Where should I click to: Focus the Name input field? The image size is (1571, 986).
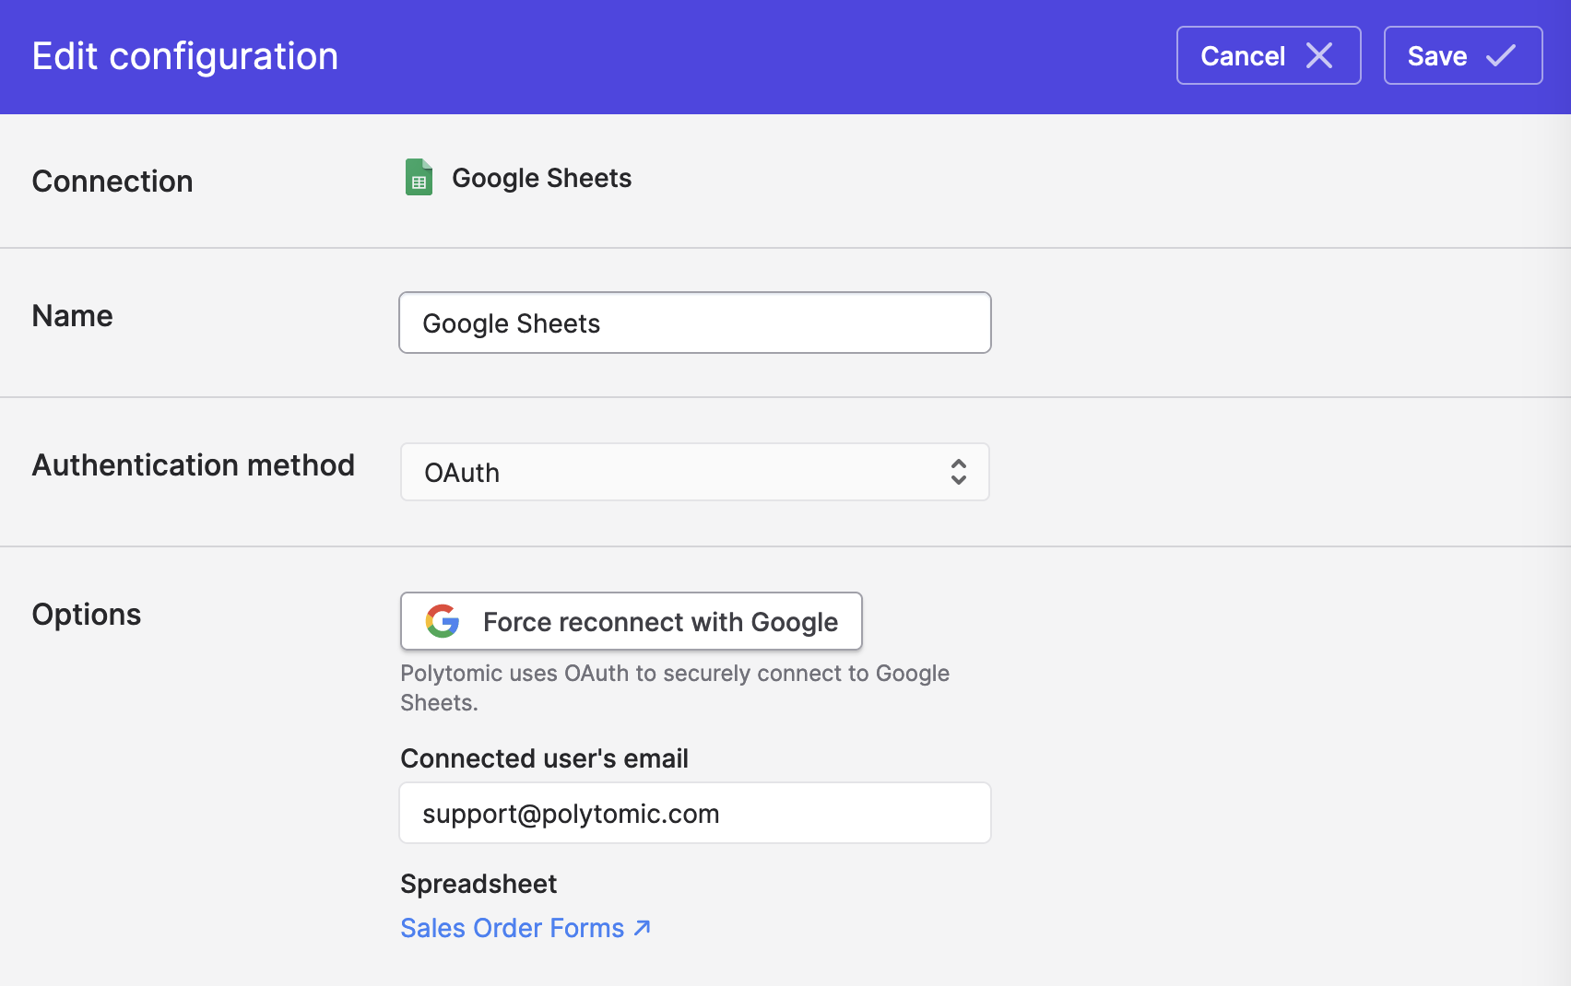[x=695, y=323]
